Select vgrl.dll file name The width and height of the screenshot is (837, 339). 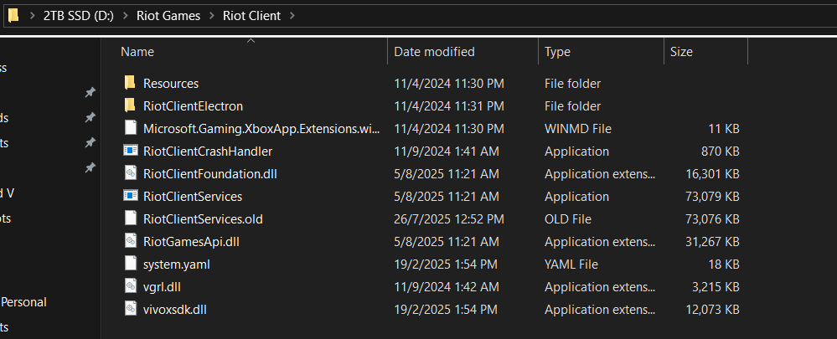[x=162, y=287]
